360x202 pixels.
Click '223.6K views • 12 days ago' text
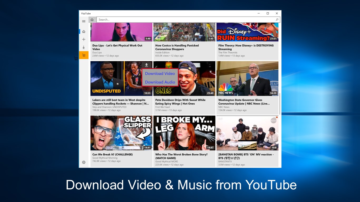click(x=169, y=165)
